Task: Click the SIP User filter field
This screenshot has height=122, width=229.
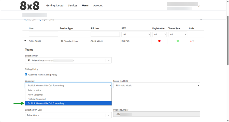Action: 105,34
